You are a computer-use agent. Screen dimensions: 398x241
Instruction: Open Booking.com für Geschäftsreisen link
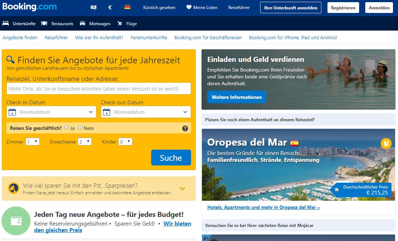tap(208, 37)
